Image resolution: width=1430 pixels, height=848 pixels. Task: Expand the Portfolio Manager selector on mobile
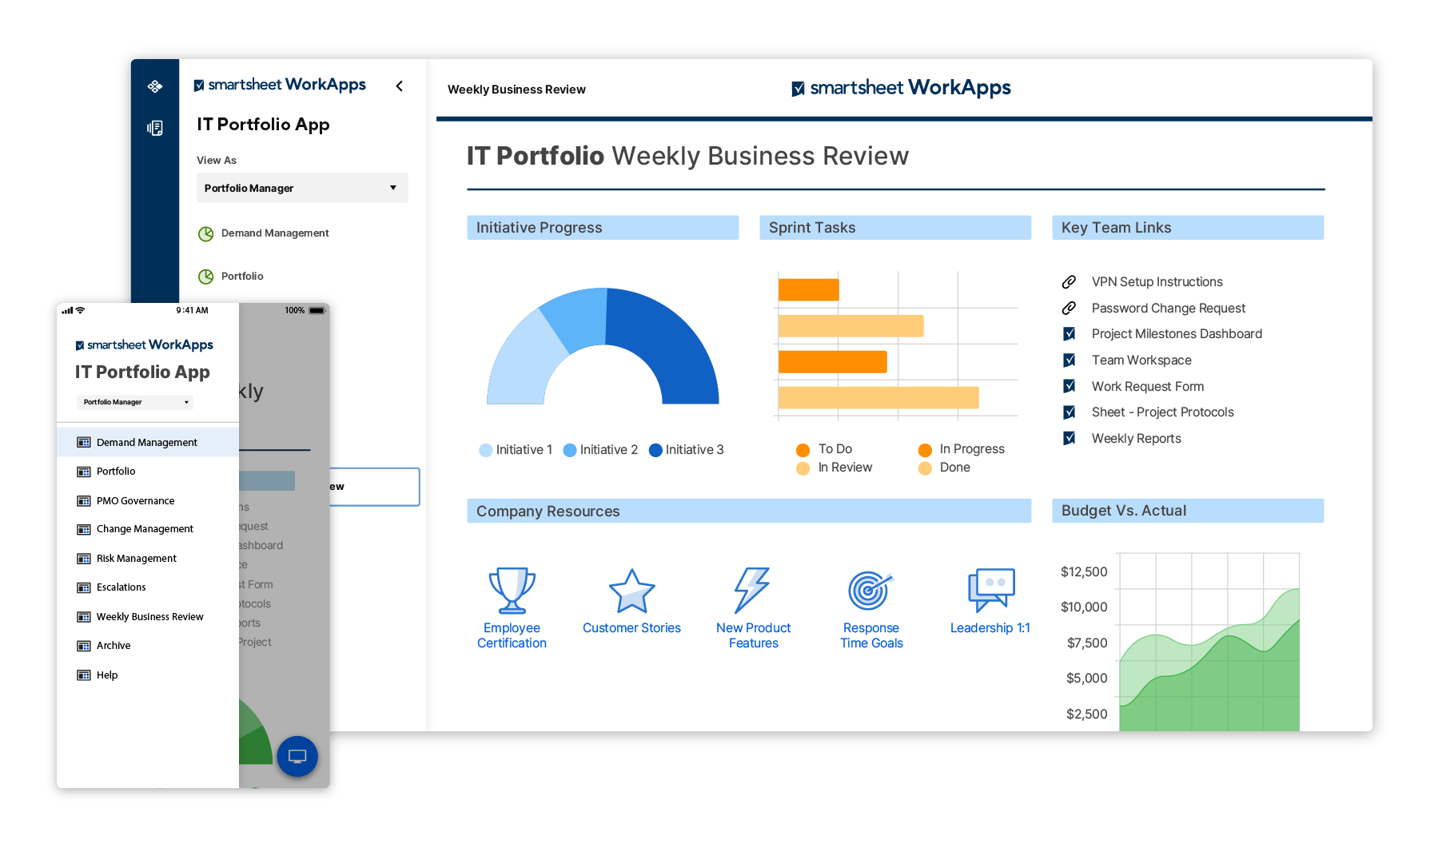(x=133, y=402)
